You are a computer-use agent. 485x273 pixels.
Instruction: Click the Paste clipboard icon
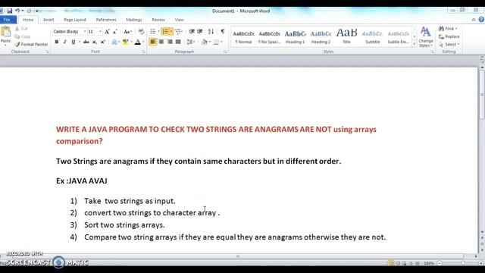[x=5, y=32]
